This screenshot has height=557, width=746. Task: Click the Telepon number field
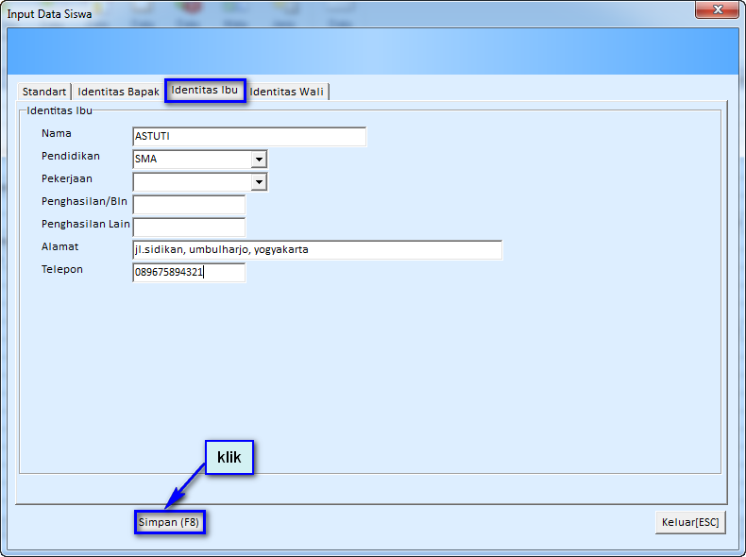189,273
